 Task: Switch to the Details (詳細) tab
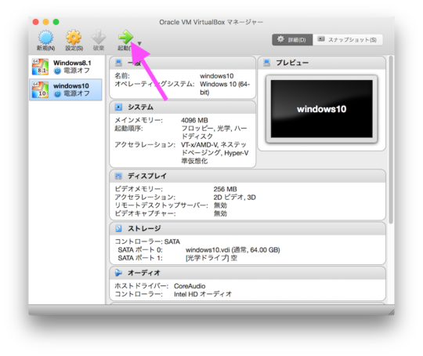pyautogui.click(x=292, y=40)
